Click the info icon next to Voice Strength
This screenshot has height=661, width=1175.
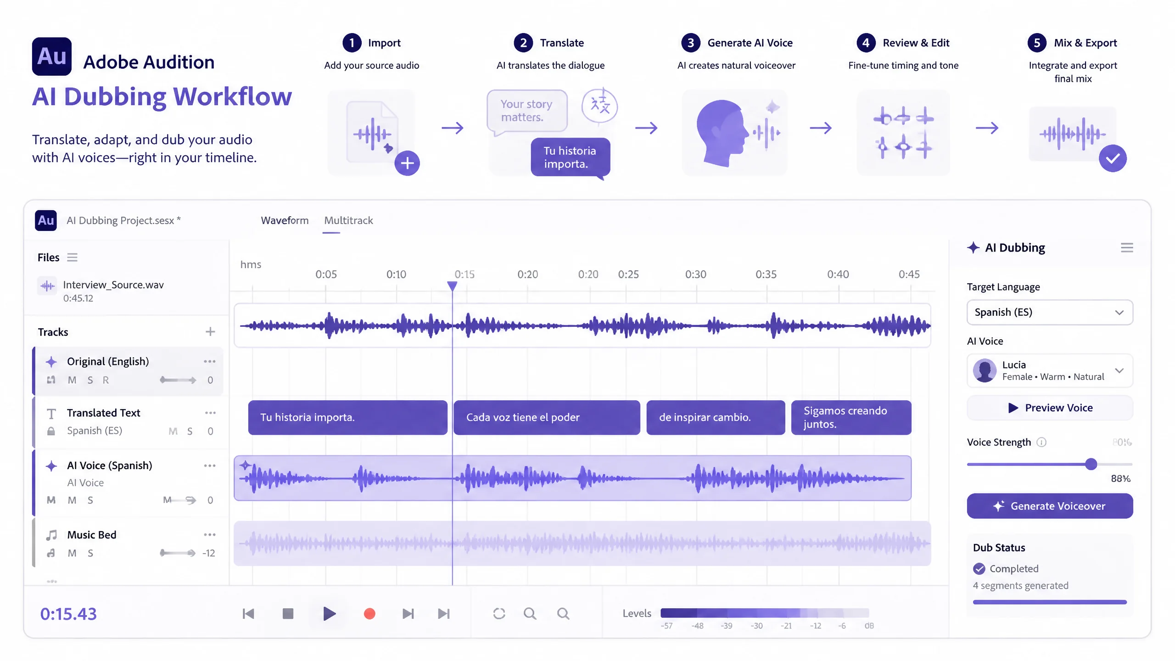point(1041,442)
